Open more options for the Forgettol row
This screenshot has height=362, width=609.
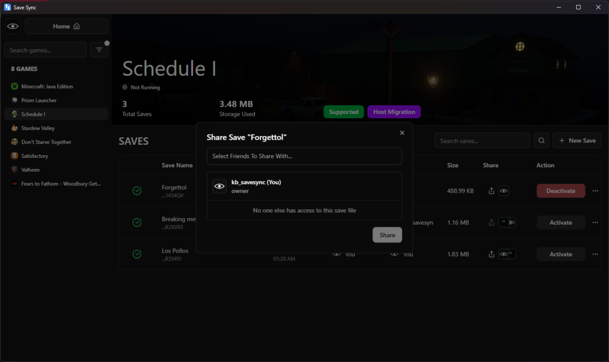(x=595, y=191)
